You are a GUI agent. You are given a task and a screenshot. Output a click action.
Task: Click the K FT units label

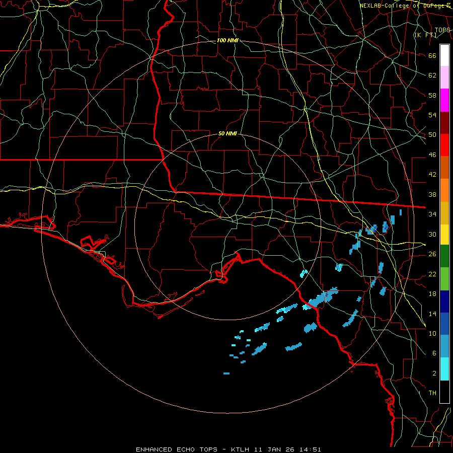coord(425,35)
